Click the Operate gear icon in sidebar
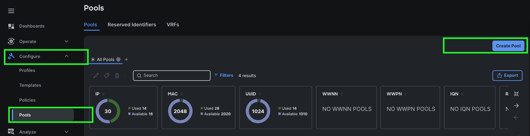 tap(11, 41)
